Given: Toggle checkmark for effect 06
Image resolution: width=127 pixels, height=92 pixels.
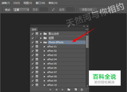Looking at the screenshot, I should (x=33, y=68).
